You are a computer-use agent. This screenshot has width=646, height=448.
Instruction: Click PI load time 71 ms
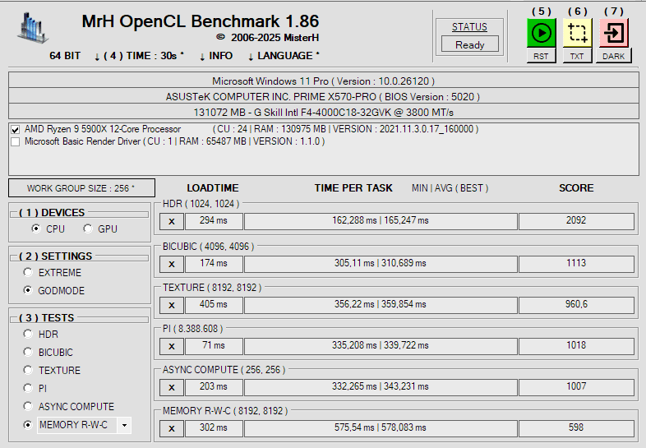pyautogui.click(x=214, y=346)
